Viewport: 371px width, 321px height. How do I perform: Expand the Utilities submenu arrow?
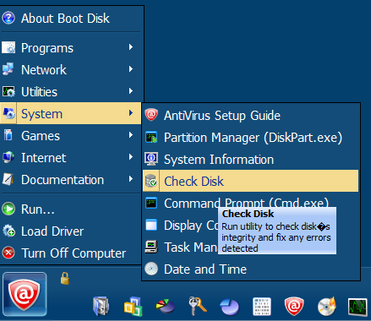[x=131, y=91]
